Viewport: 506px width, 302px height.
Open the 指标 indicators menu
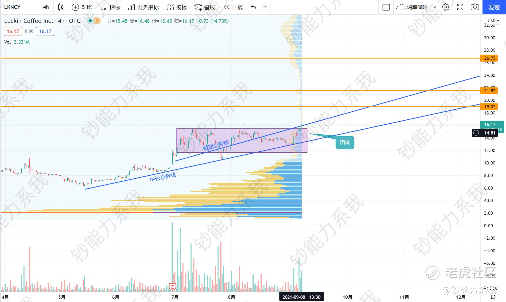110,7
